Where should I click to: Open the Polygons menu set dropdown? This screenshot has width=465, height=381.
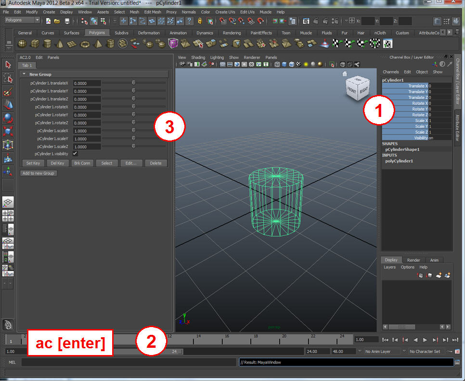(22, 21)
